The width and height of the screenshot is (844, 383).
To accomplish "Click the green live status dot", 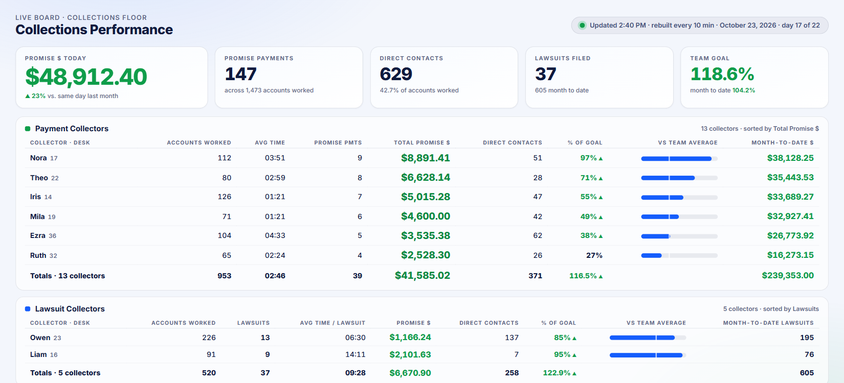I will click(582, 26).
